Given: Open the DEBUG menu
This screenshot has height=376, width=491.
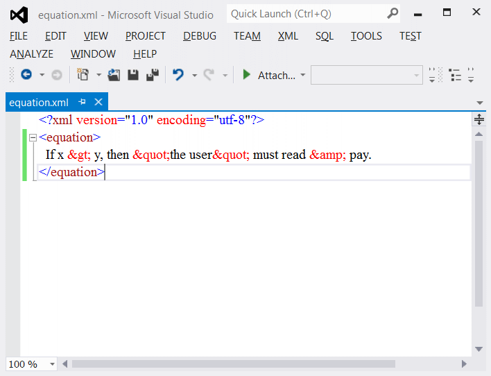Looking at the screenshot, I should (x=200, y=36).
